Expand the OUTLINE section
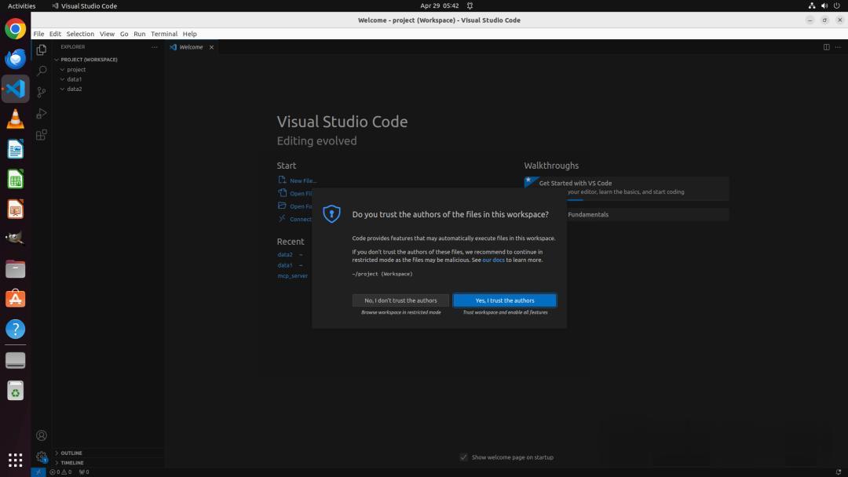Image resolution: width=848 pixels, height=477 pixels. tap(108, 453)
